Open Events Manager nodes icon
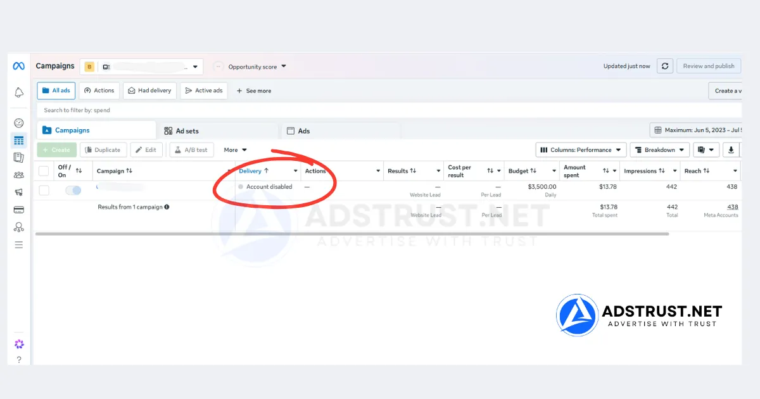Image resolution: width=760 pixels, height=399 pixels. (19, 227)
